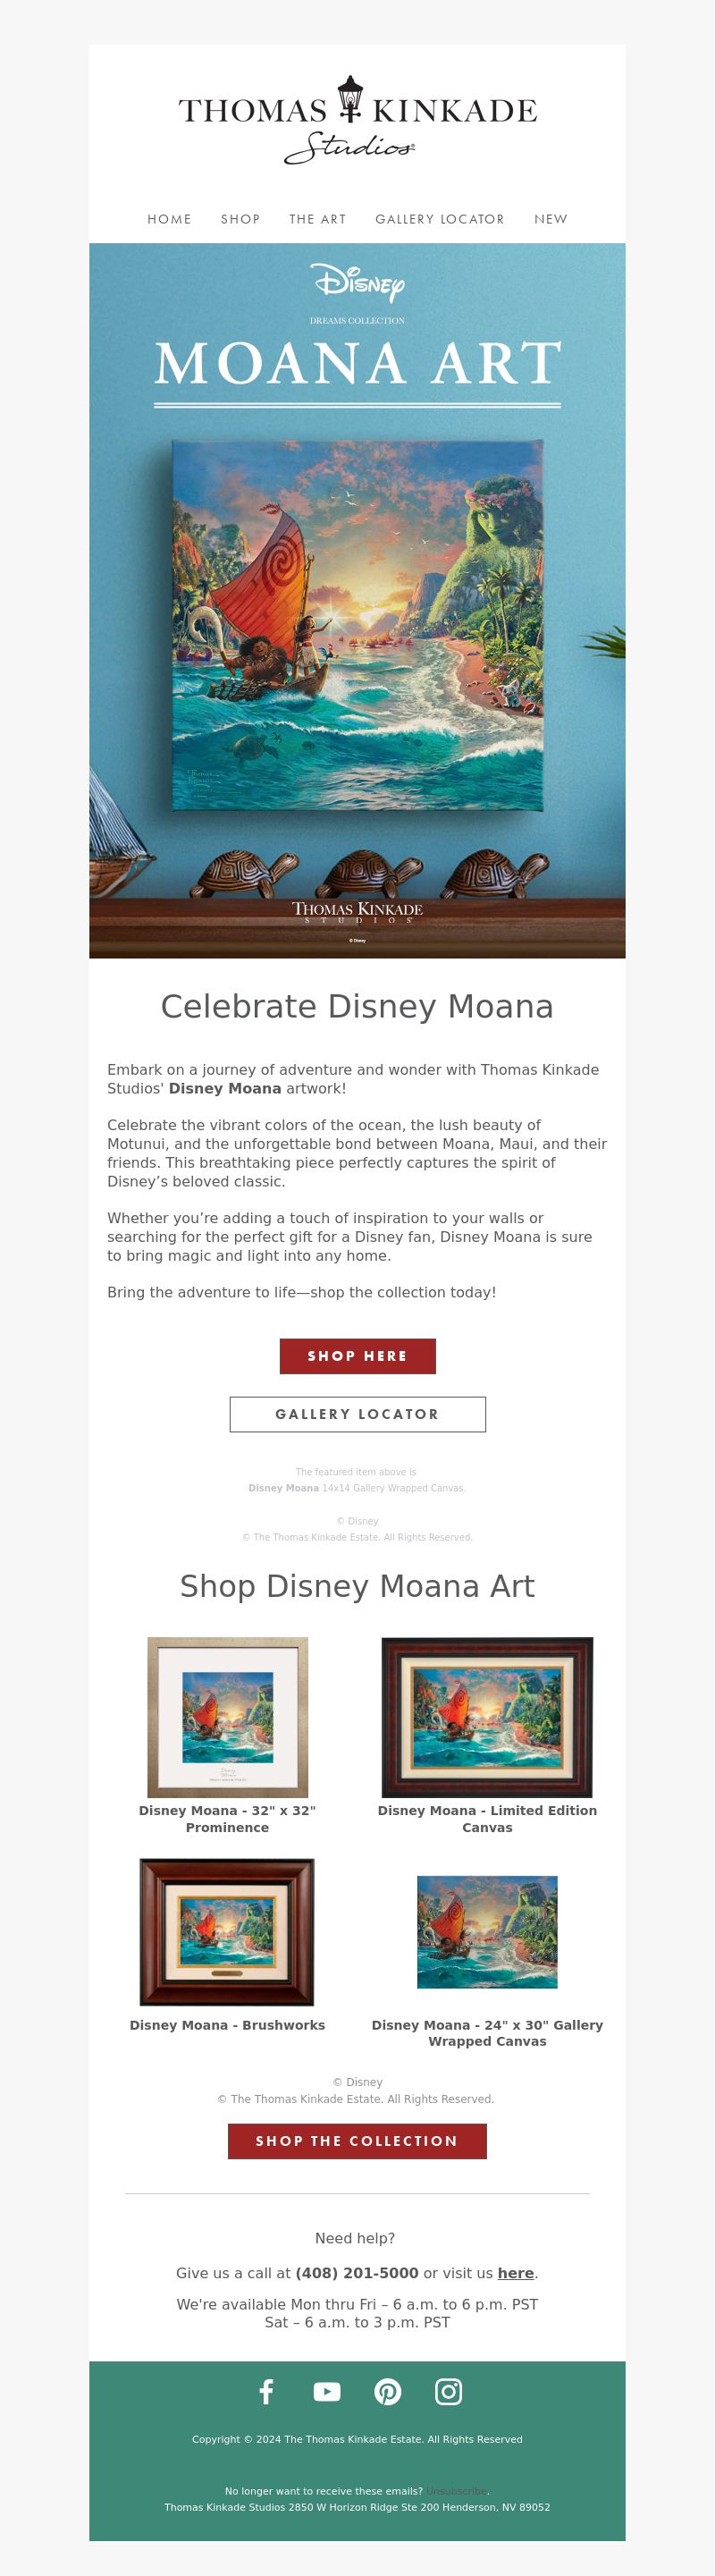Open the Instagram icon in footer
This screenshot has width=715, height=2576.
(x=448, y=2392)
